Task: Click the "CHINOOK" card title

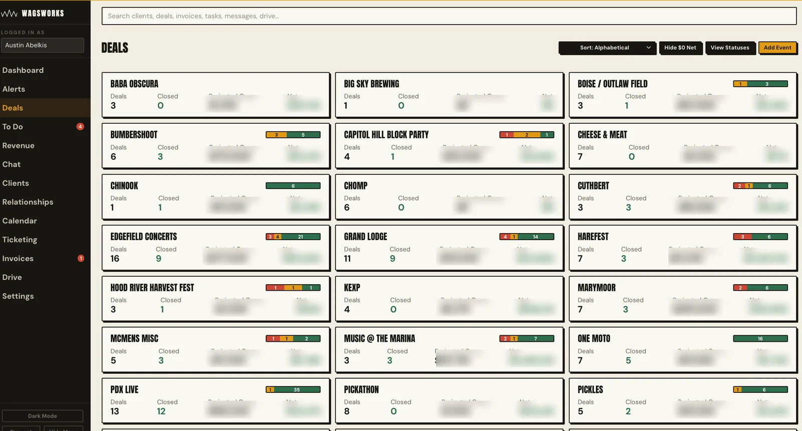Action: pos(124,186)
